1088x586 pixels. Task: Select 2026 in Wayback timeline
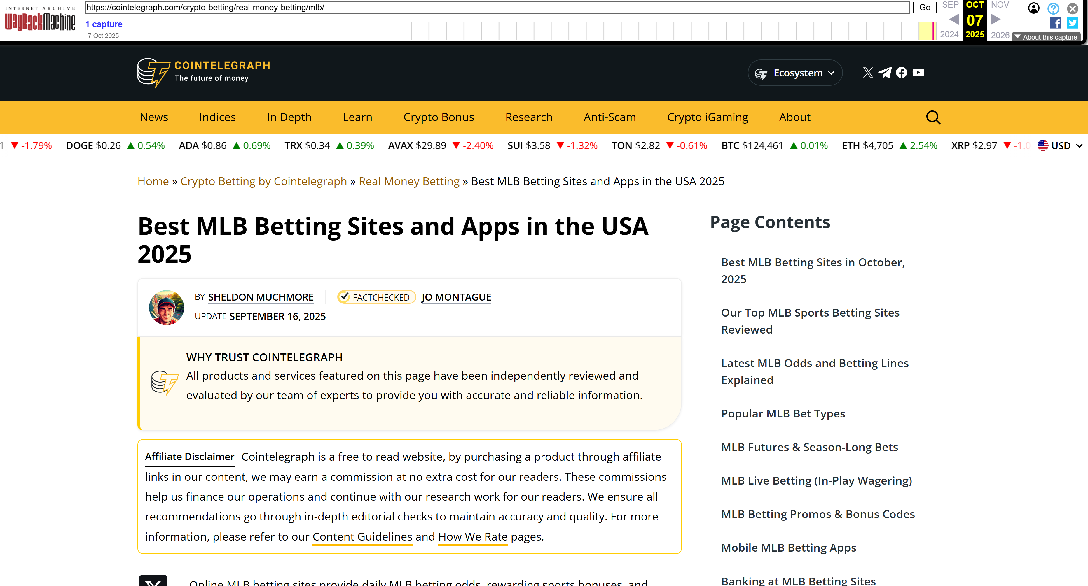click(x=1000, y=35)
